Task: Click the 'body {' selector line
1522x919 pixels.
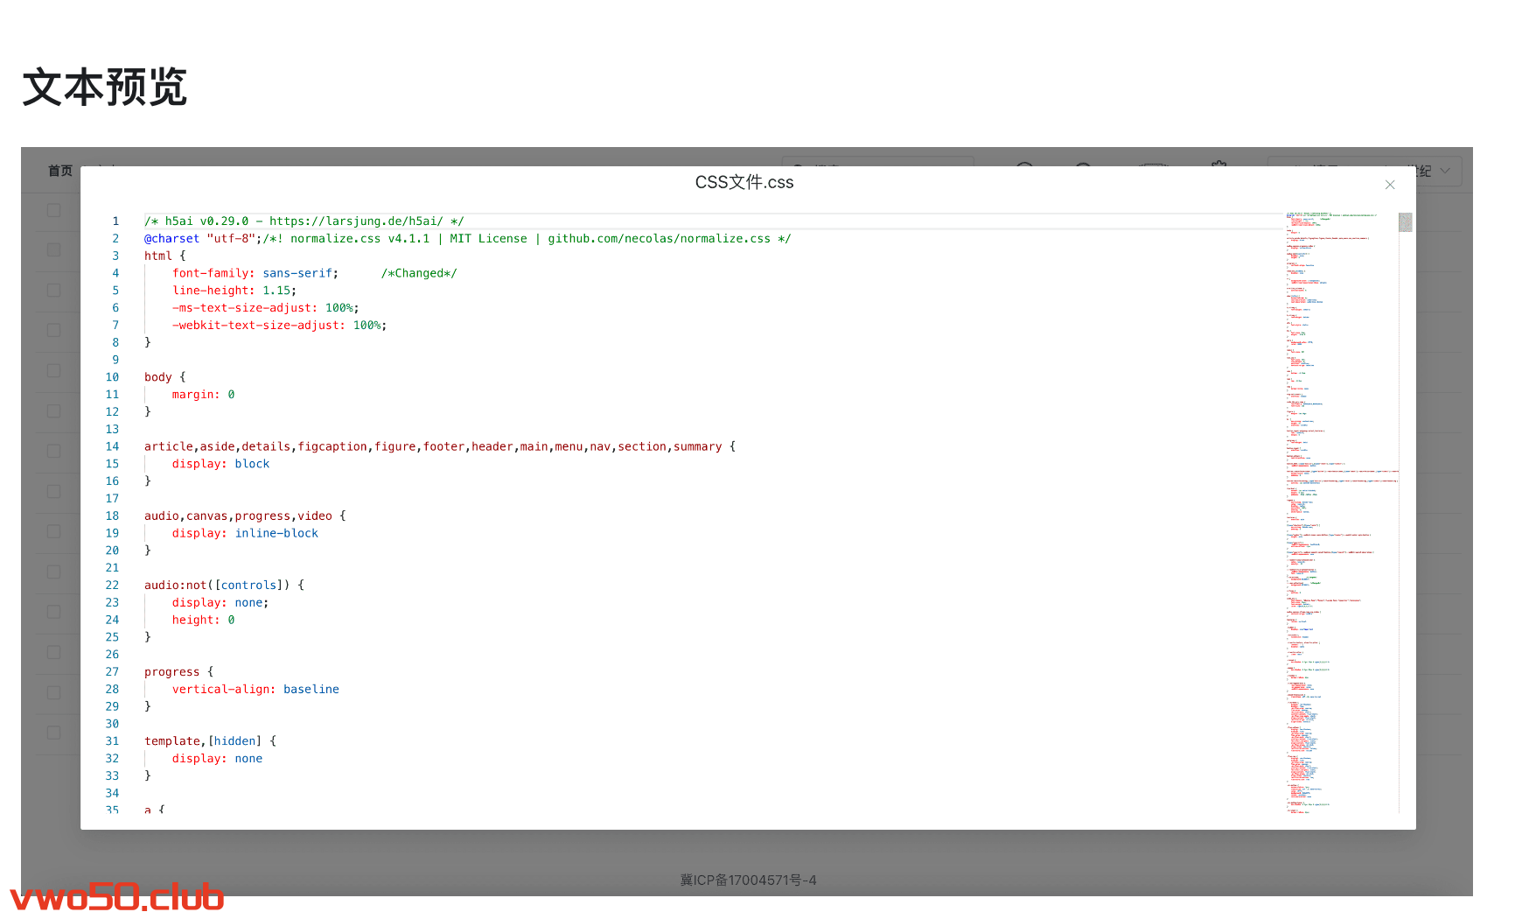Action: point(164,377)
